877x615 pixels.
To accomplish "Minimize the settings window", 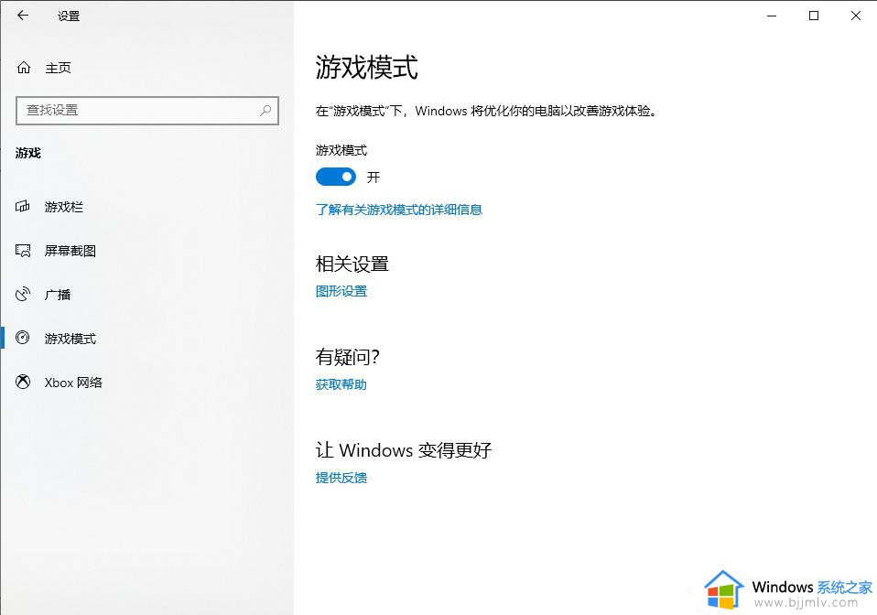I will [772, 16].
